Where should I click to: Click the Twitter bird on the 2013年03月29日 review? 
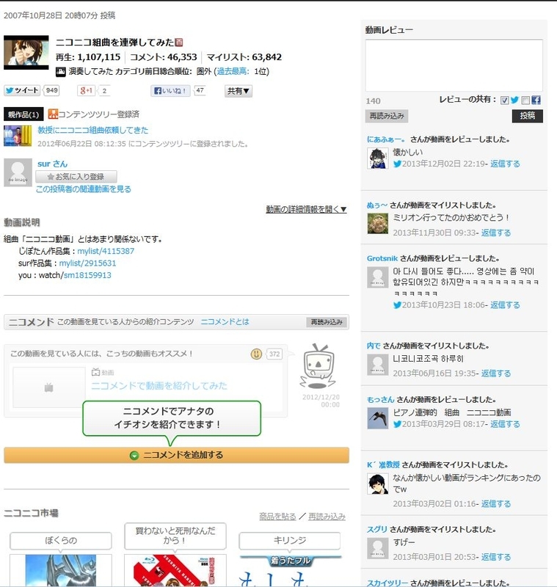point(397,424)
